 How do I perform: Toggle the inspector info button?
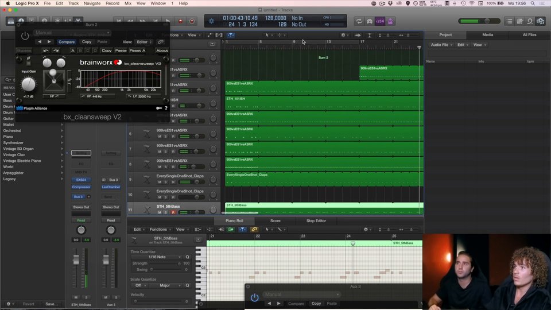coord(21,21)
